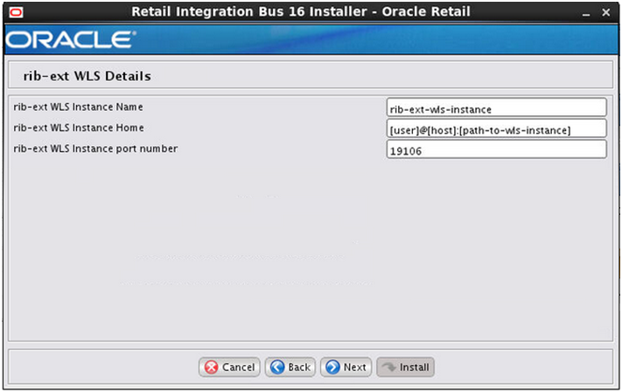Minimize the installer window
This screenshot has width=622, height=392.
(586, 13)
